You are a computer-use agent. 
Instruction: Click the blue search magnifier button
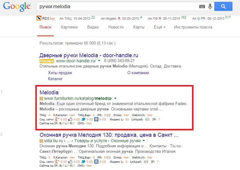click(223, 6)
